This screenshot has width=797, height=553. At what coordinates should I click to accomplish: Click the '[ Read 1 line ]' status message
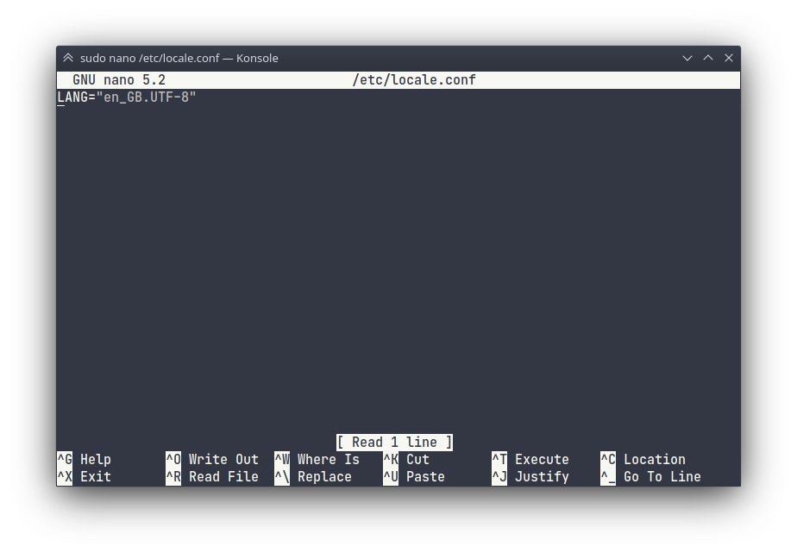(x=394, y=443)
